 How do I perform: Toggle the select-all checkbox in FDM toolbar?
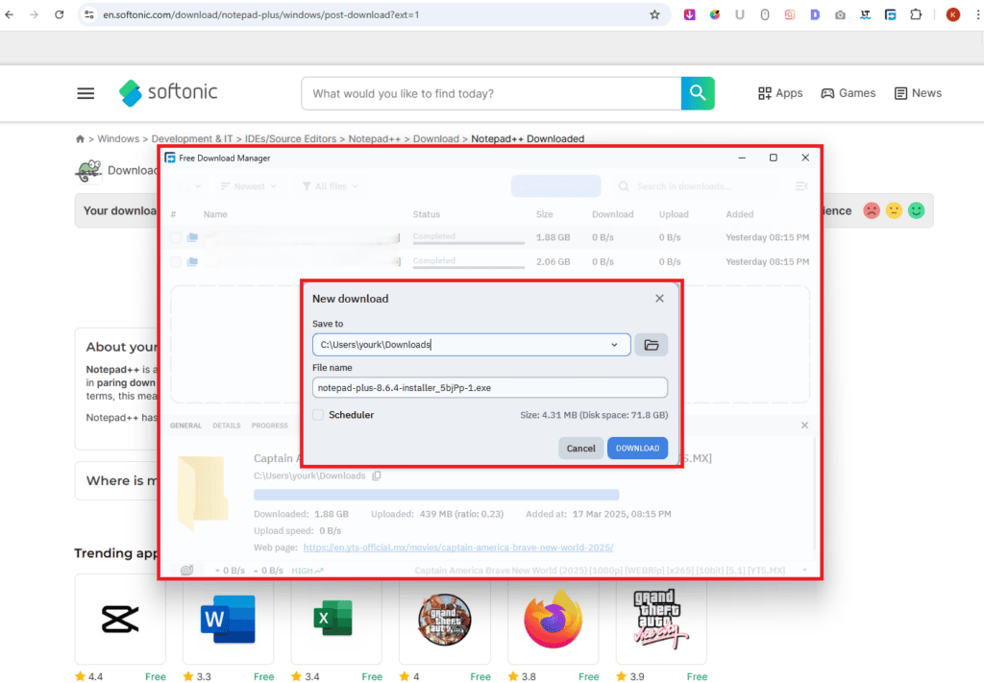[x=184, y=186]
